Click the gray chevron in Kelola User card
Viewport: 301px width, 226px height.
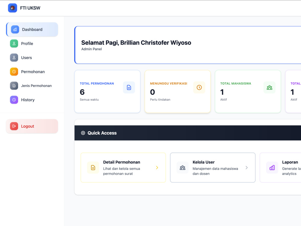(x=247, y=168)
